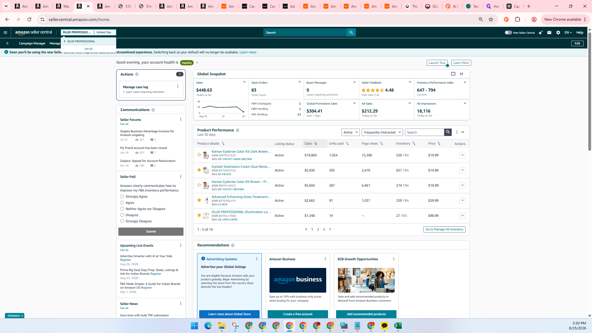The width and height of the screenshot is (592, 333).
Task: Click Product Performance search magnifier button
Action: 448,132
